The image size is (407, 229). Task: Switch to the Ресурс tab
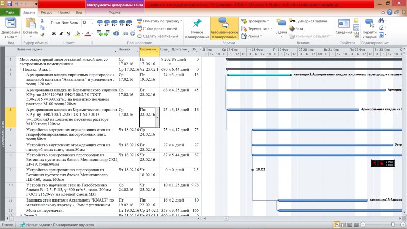46,12
